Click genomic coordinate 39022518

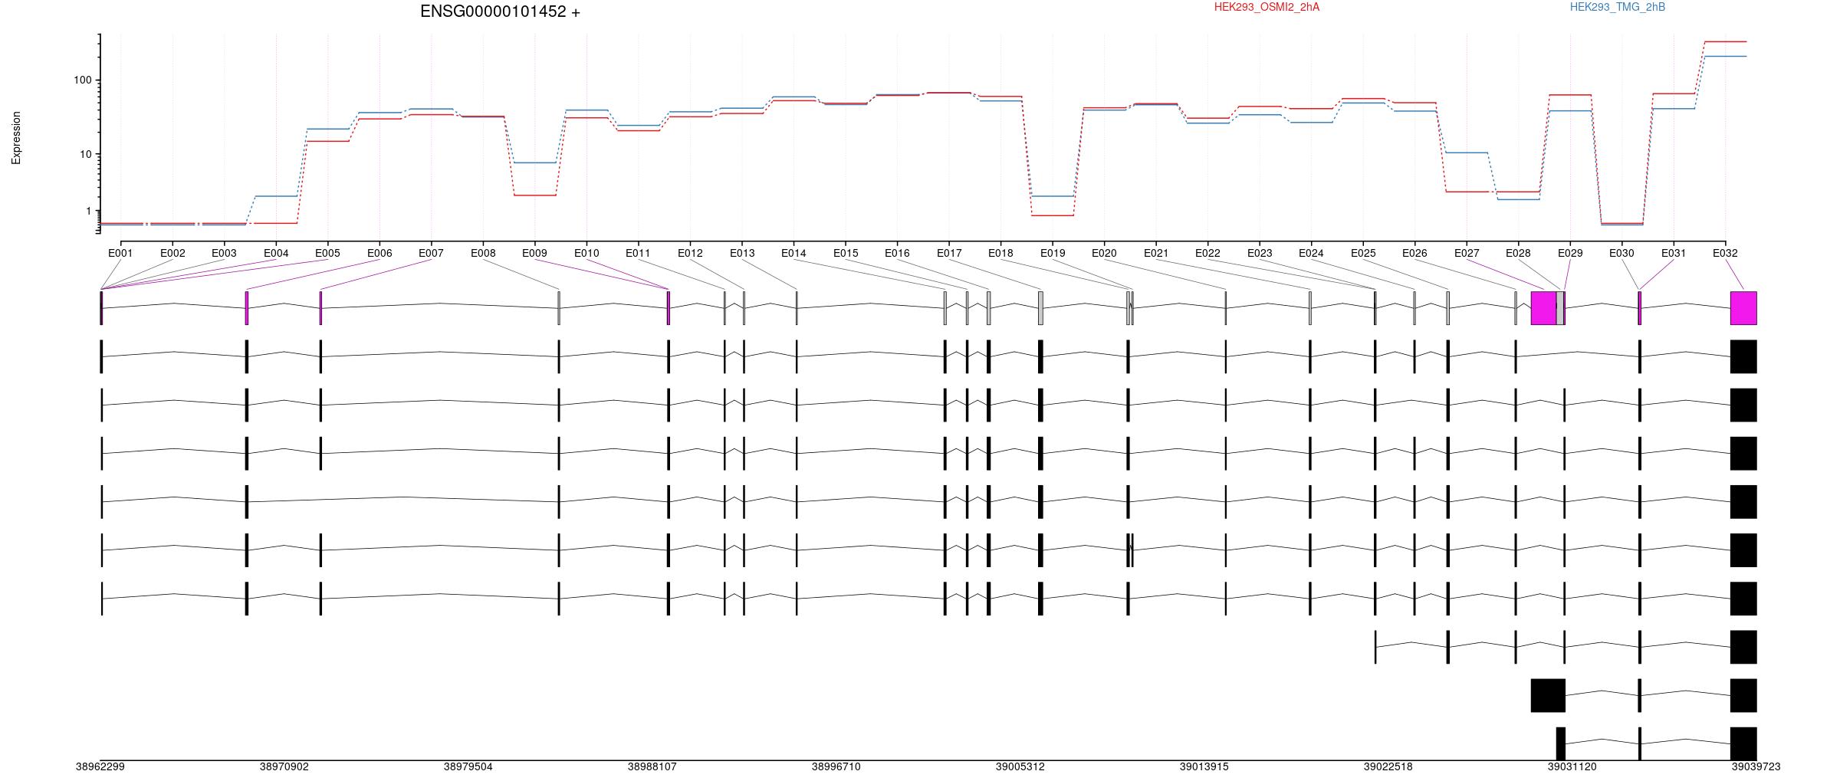[1388, 766]
